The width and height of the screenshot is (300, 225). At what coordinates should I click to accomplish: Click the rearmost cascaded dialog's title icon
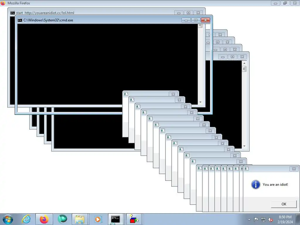point(125,94)
